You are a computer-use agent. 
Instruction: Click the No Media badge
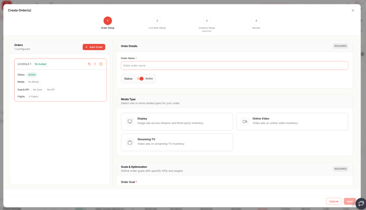click(x=34, y=82)
